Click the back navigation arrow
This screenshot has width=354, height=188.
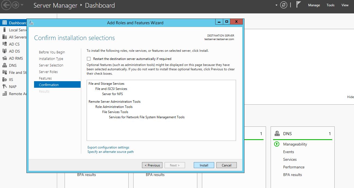pyautogui.click(x=6, y=5)
